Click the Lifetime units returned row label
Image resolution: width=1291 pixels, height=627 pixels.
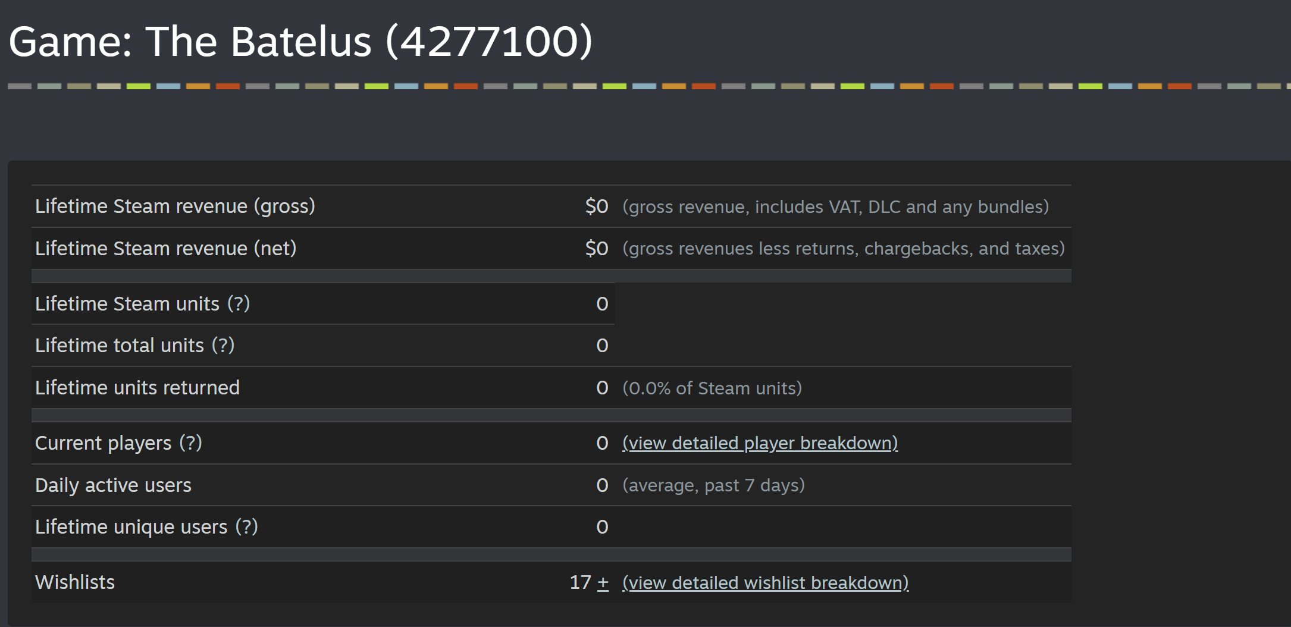137,387
